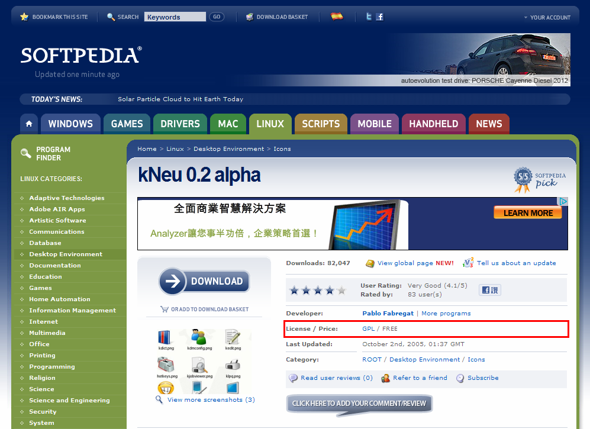The height and width of the screenshot is (429, 590).
Task: Click the Keywords search field
Action: coord(175,17)
